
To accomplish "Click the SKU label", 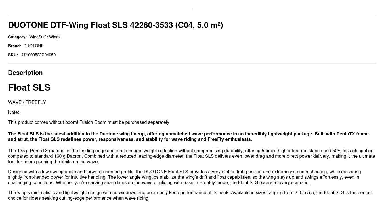I will tap(13, 55).
